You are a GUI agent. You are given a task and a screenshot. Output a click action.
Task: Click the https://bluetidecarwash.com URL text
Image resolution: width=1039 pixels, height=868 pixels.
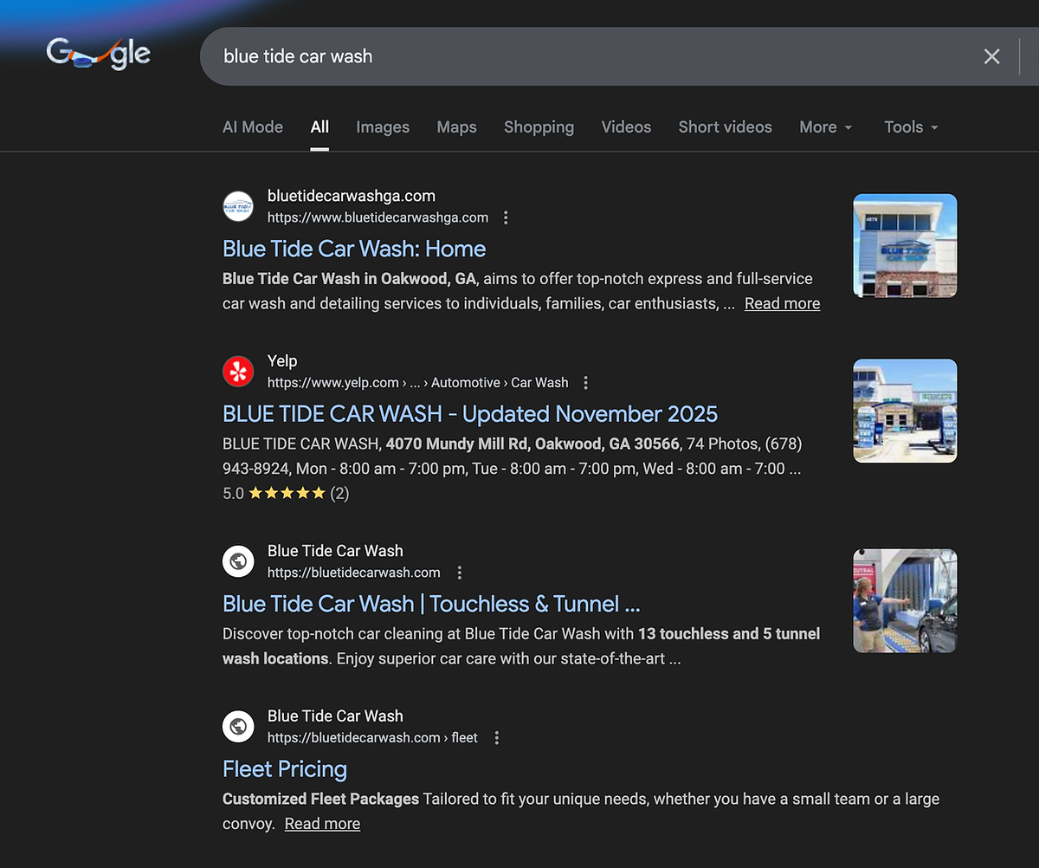[353, 573]
